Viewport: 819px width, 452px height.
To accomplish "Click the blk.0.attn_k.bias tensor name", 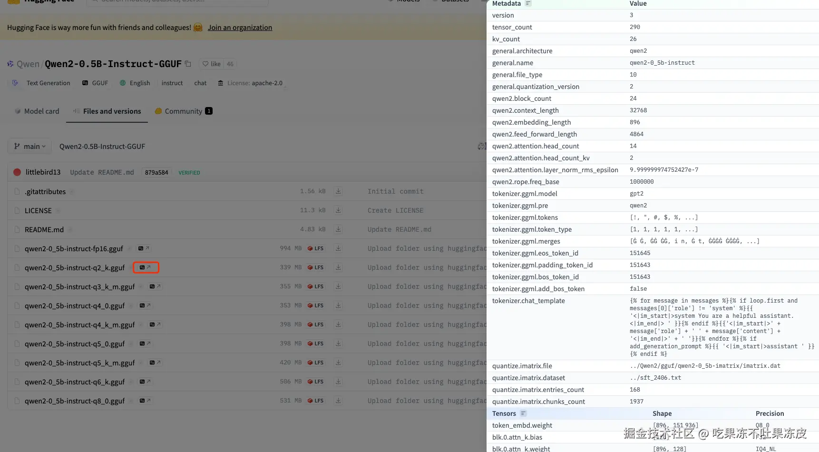I will coord(517,437).
